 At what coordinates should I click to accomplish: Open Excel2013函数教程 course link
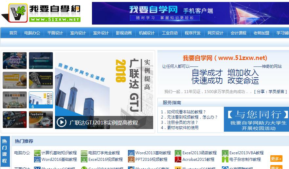click(x=200, y=153)
